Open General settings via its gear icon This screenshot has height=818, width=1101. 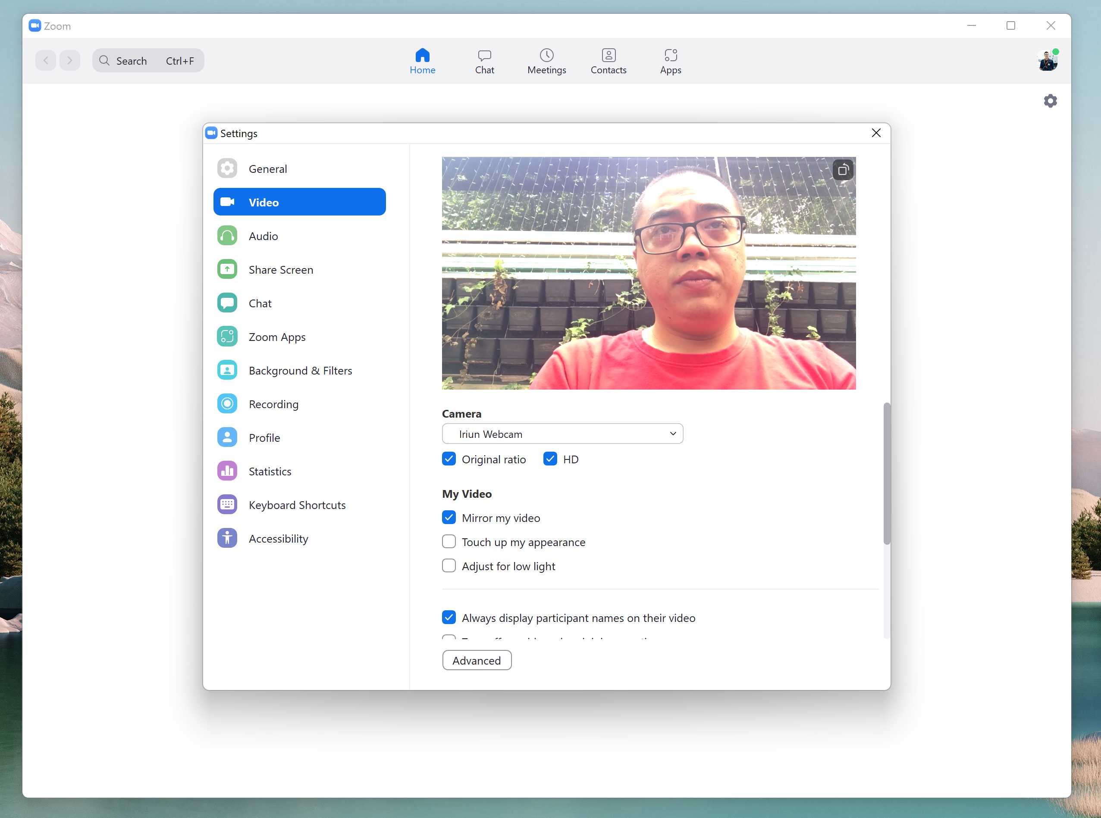pyautogui.click(x=227, y=169)
